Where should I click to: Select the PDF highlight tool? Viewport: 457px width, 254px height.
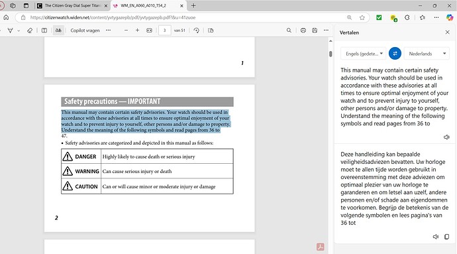10,31
